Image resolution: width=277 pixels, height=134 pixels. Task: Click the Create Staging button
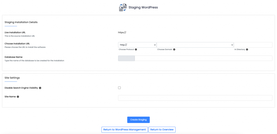[x=138, y=120]
